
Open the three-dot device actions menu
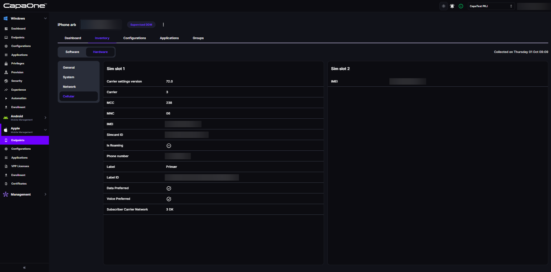(x=163, y=25)
